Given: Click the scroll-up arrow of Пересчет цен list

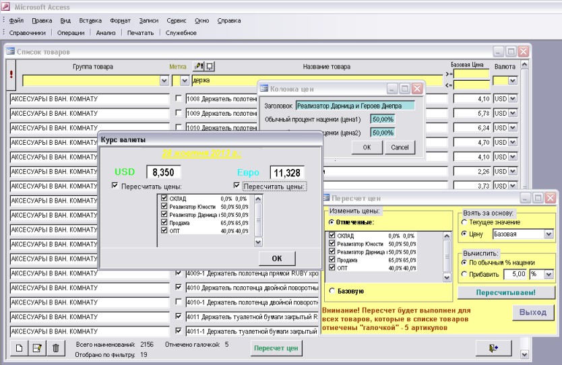Looking at the screenshot, I should [x=447, y=236].
